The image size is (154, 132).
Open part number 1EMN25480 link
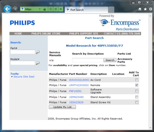click(x=76, y=97)
